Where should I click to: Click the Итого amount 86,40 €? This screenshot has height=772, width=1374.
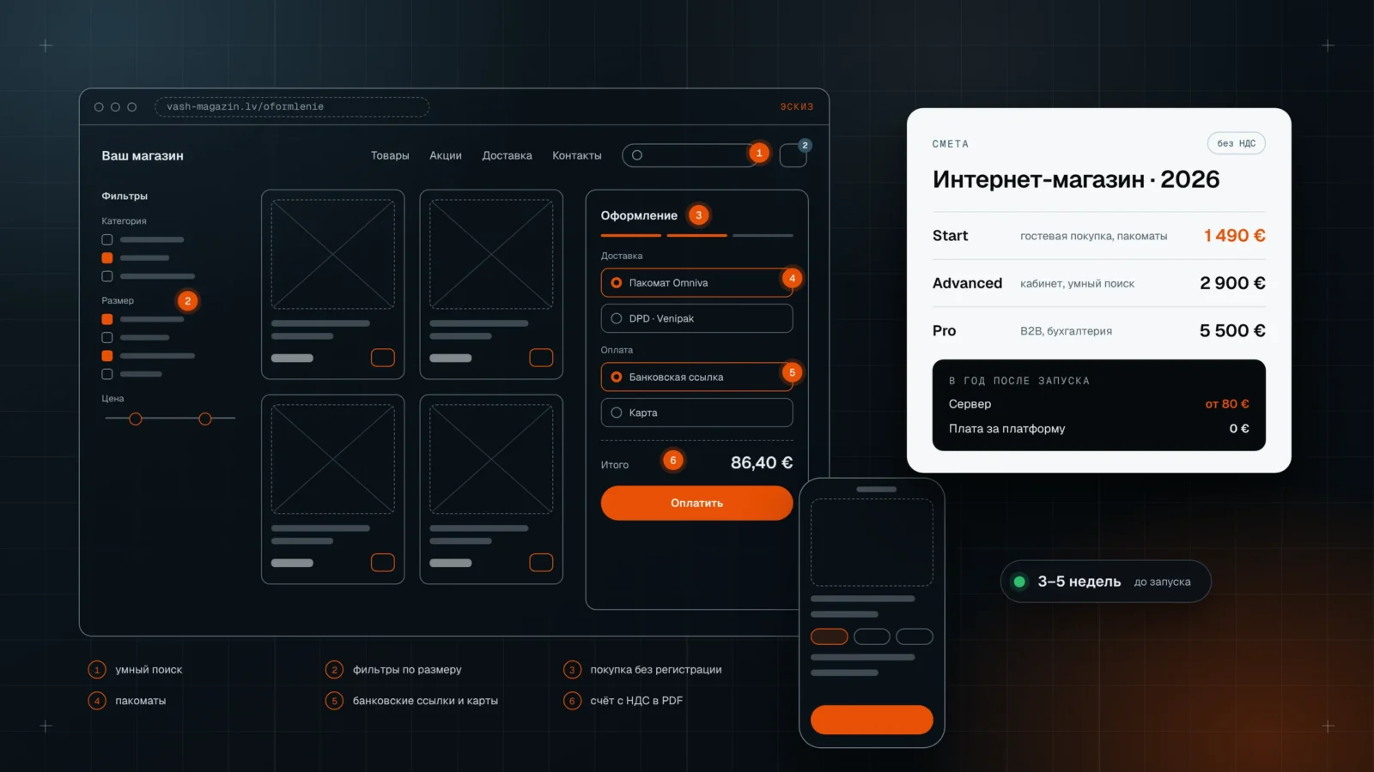[762, 462]
